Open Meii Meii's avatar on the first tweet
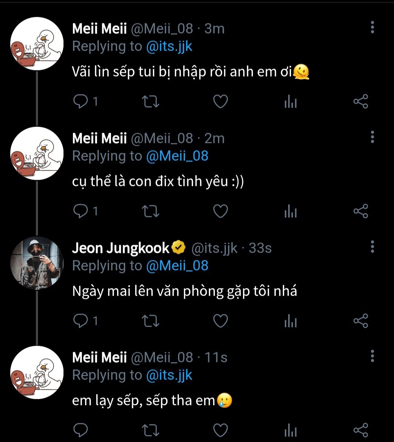This screenshot has width=394, height=442. (37, 44)
